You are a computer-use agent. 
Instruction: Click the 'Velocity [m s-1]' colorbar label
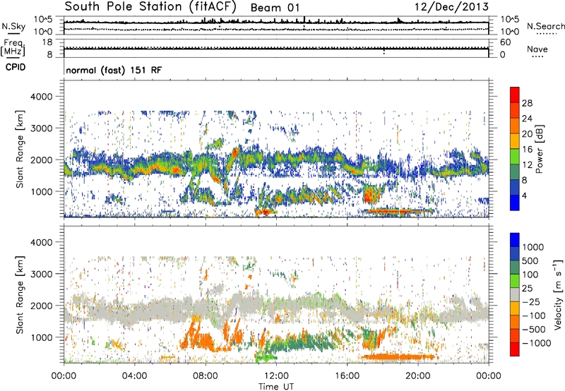click(x=558, y=294)
